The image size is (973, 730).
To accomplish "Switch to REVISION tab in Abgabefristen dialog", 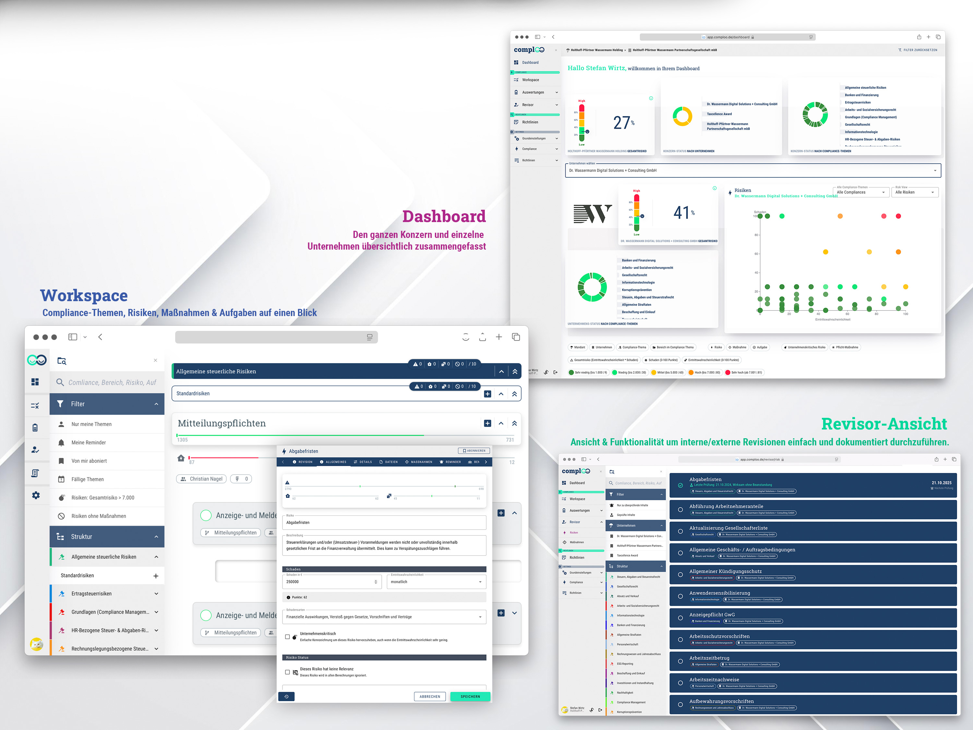I will pos(303,462).
